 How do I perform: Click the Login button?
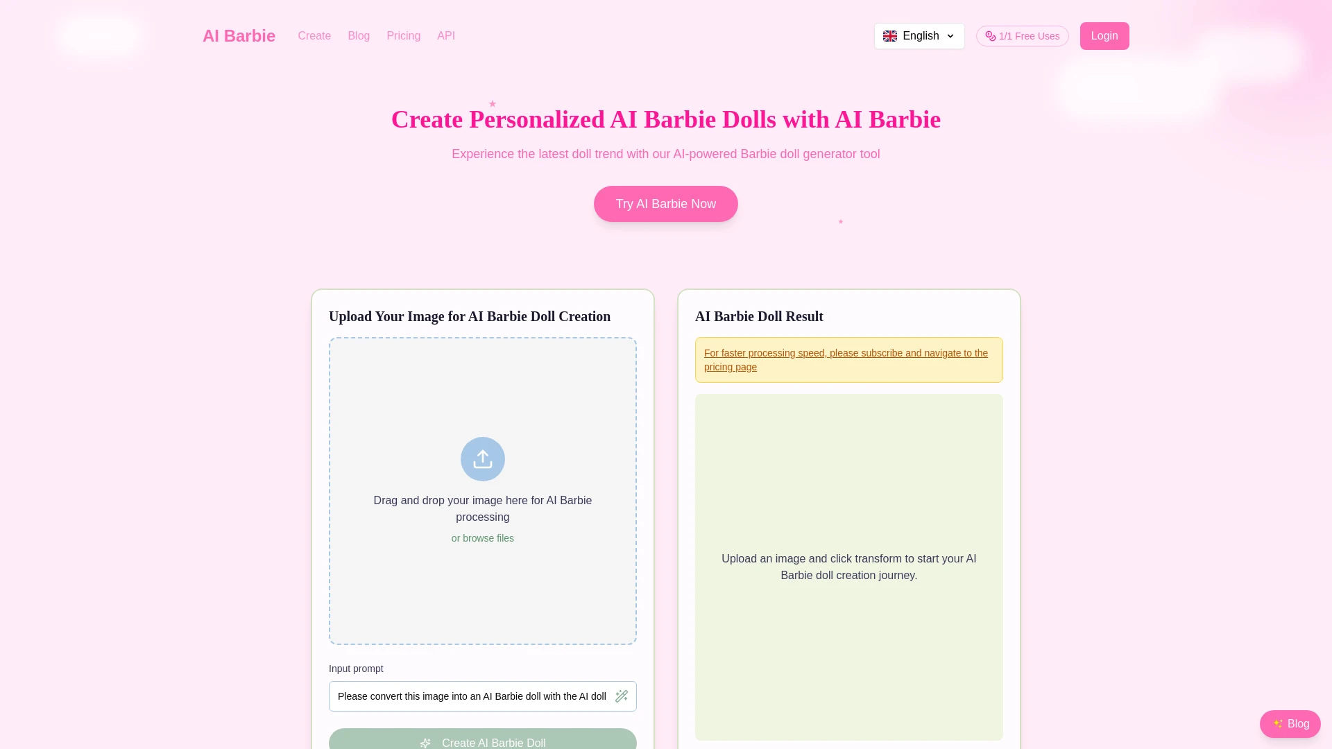point(1104,35)
